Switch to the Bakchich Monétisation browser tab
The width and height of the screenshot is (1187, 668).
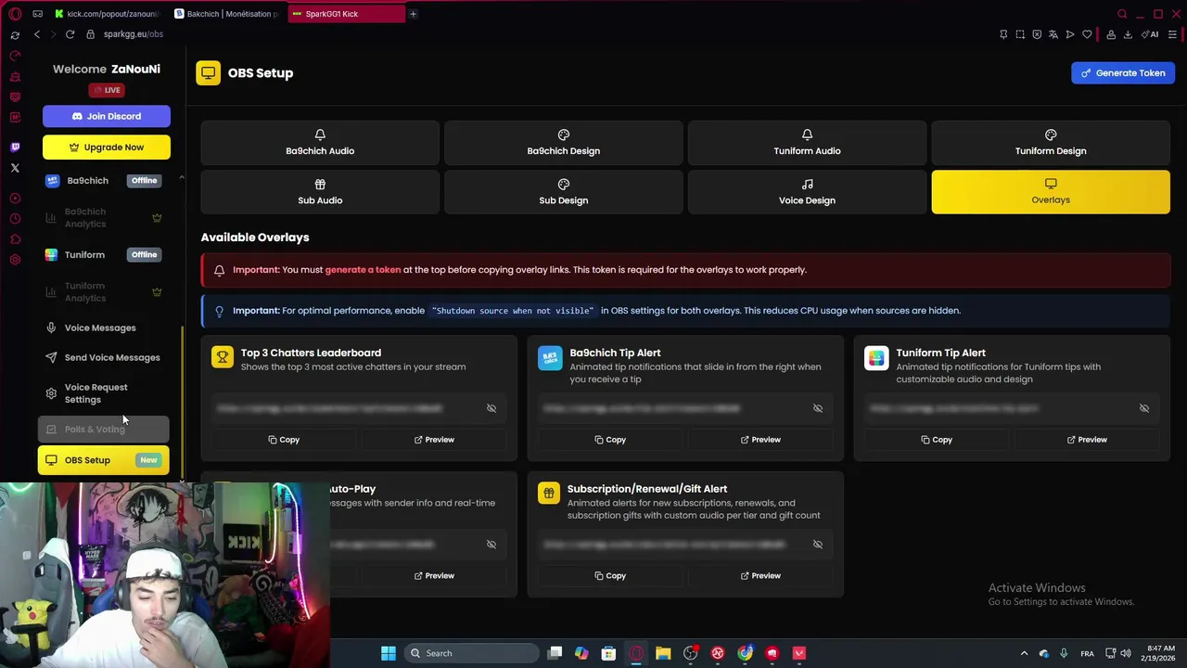(227, 14)
